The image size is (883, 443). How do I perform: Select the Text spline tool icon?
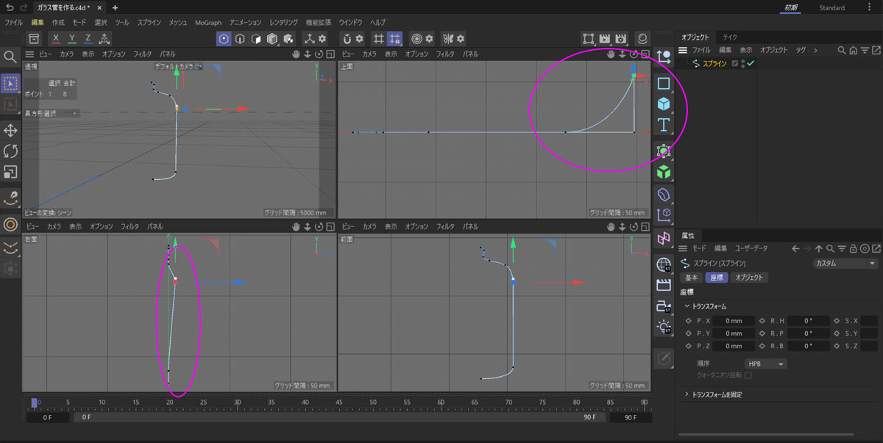[x=664, y=125]
